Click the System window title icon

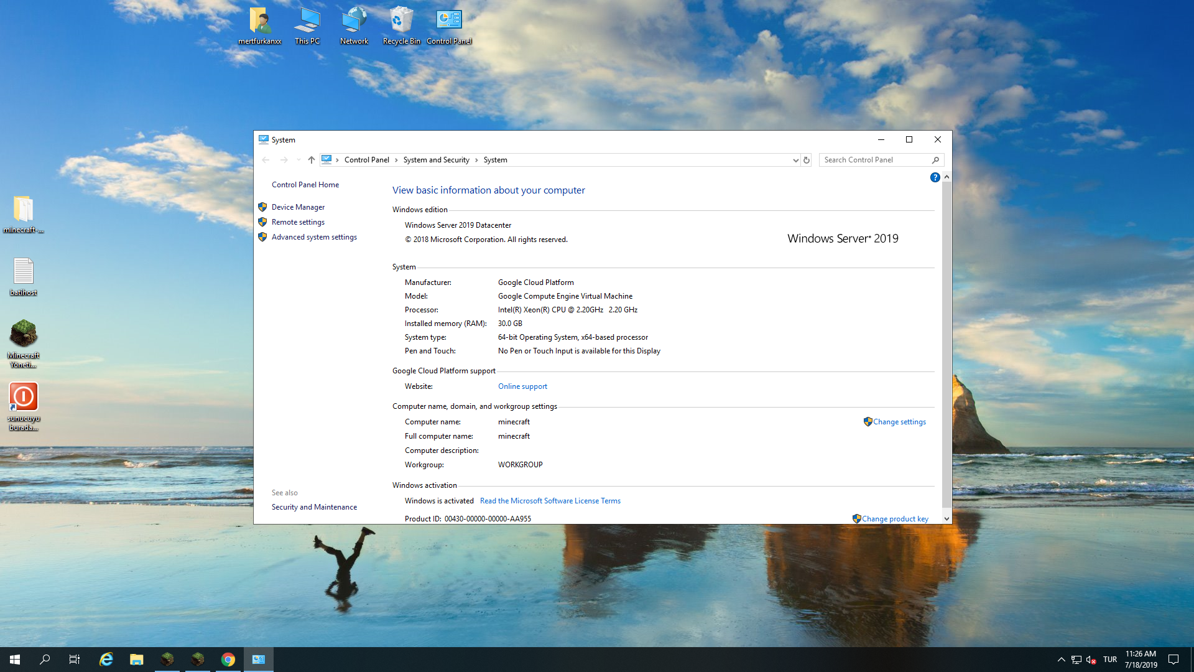(x=264, y=140)
